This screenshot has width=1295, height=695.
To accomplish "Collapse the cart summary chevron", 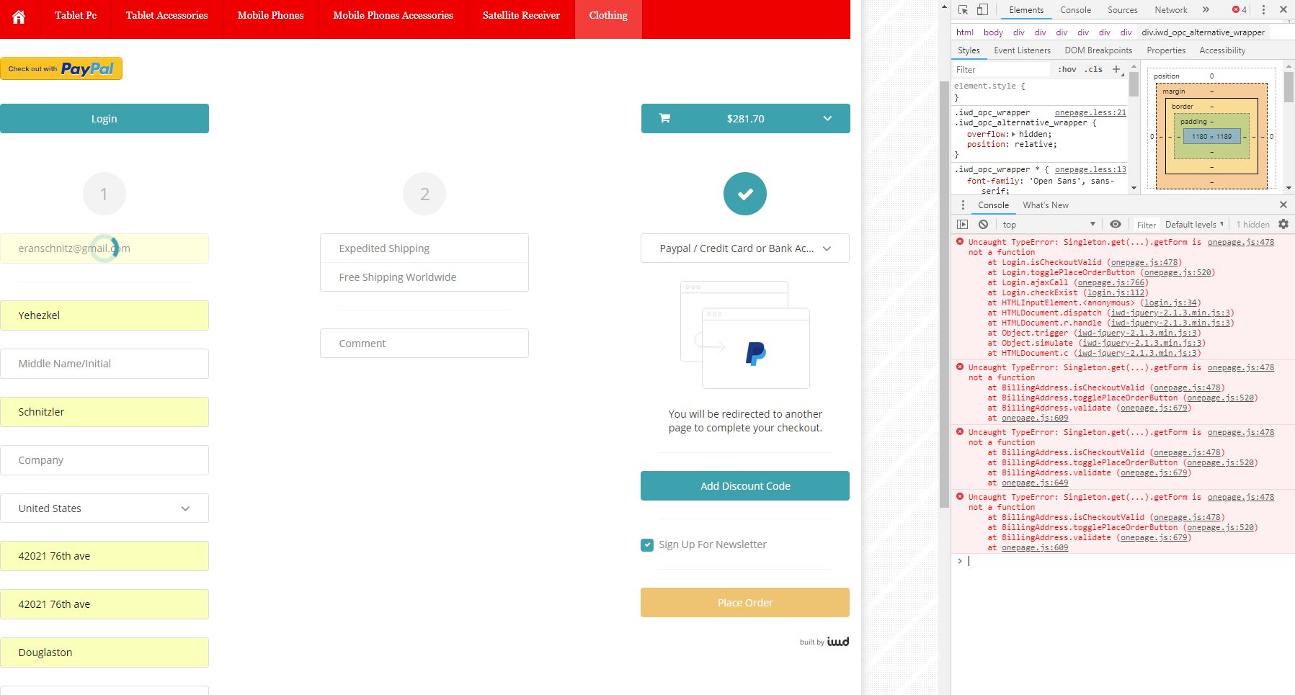I will tap(827, 118).
